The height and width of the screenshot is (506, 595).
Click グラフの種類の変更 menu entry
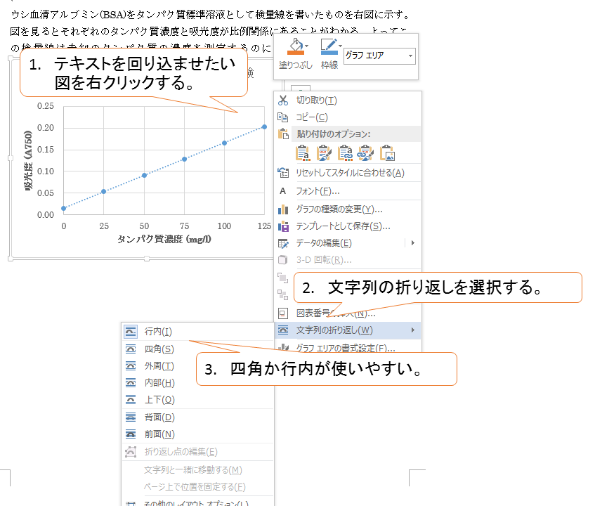[339, 209]
